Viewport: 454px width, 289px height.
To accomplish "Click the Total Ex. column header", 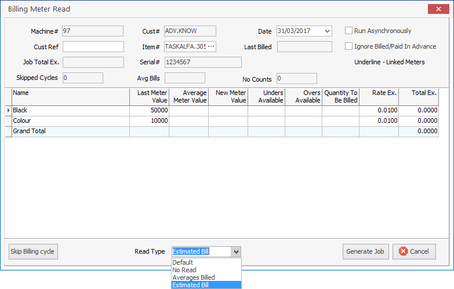I will [418, 96].
